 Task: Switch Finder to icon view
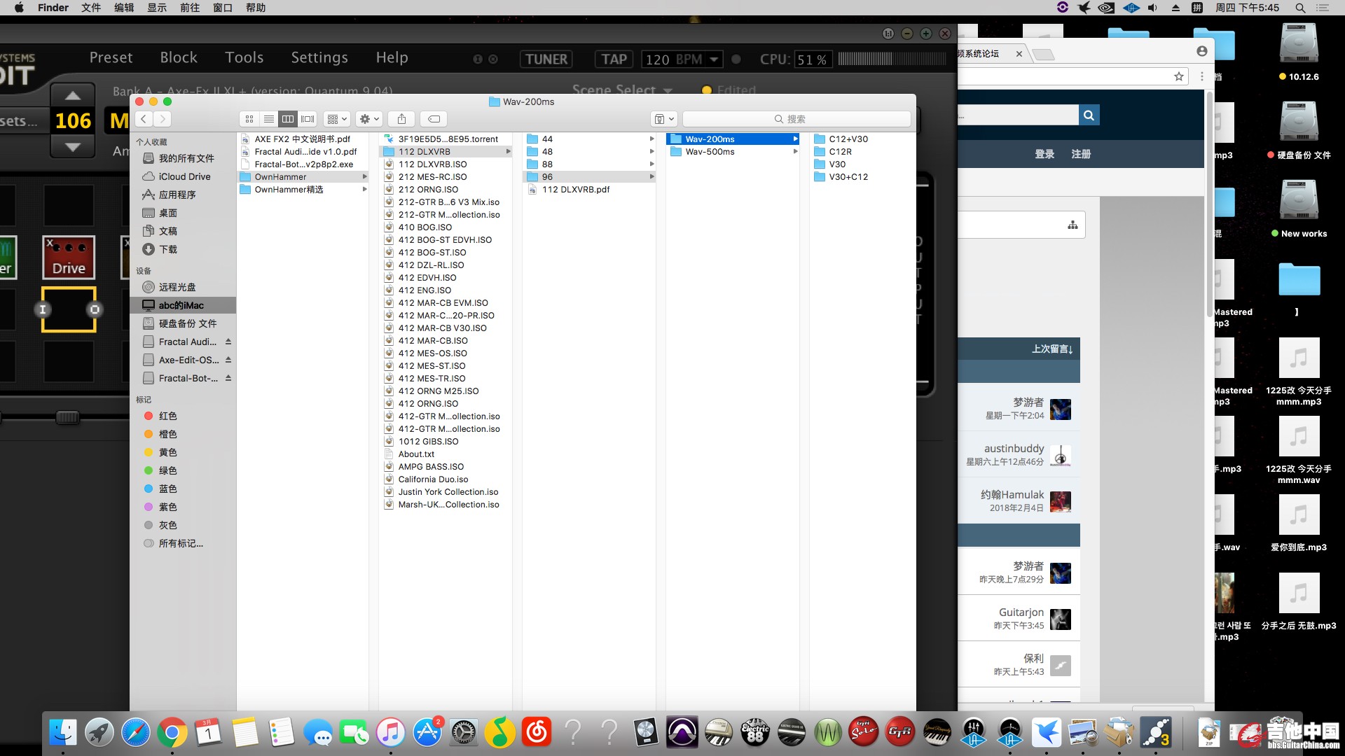(x=249, y=119)
